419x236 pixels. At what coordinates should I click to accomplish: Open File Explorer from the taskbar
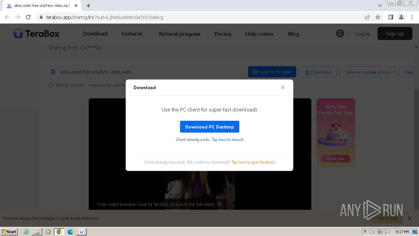(x=37, y=232)
